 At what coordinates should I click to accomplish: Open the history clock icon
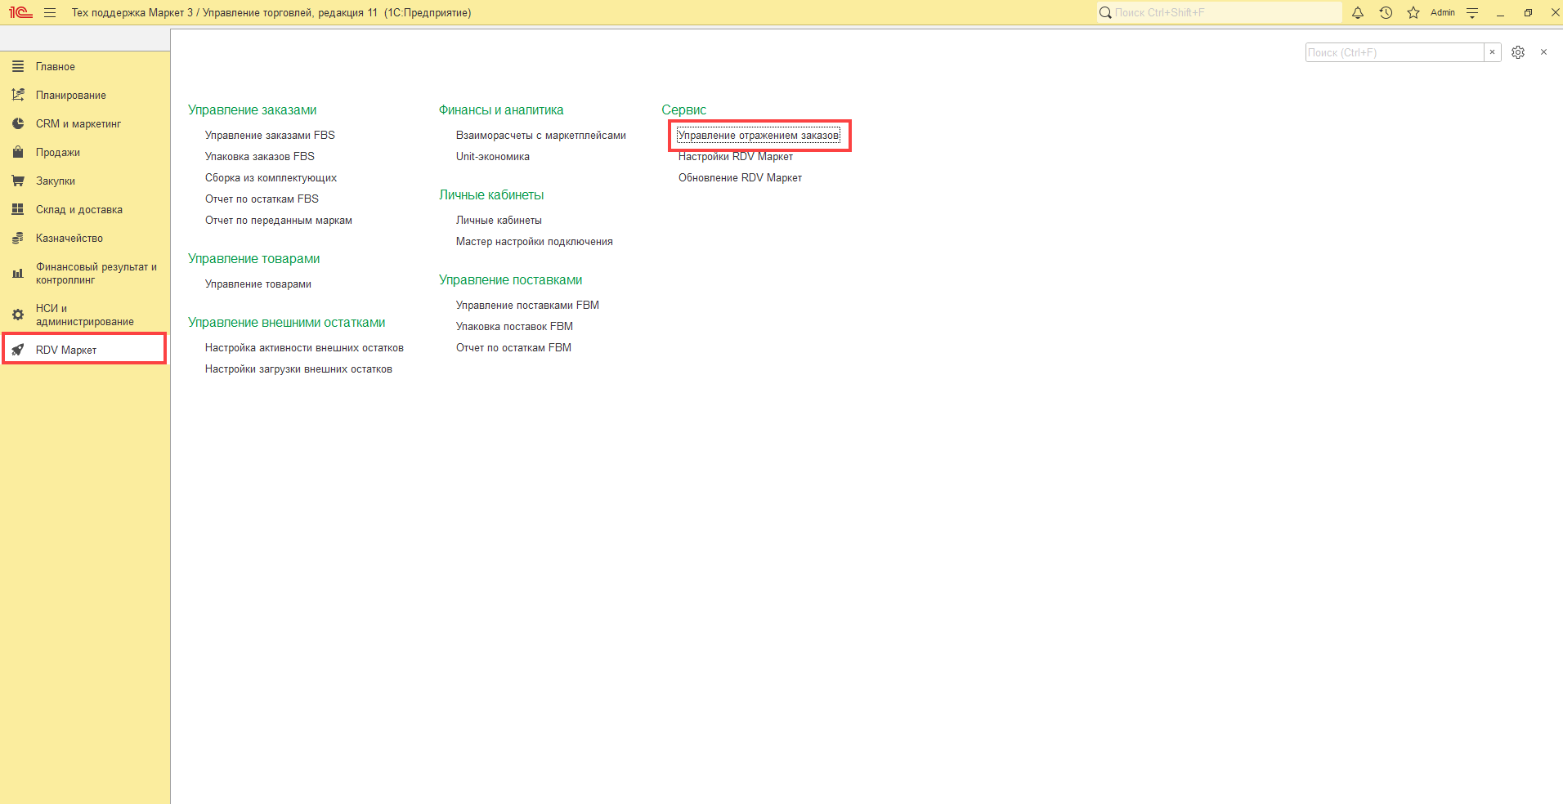click(1386, 12)
